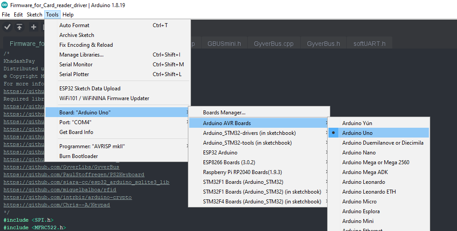Open the intrbiz/arduino-crypto GitHub link
The image size is (457, 231).
68,197
